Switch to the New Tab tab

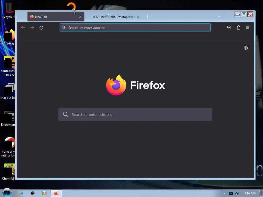[x=56, y=17]
